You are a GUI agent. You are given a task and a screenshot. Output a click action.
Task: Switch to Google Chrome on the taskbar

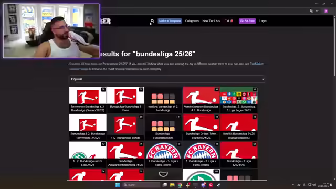pos(180,185)
